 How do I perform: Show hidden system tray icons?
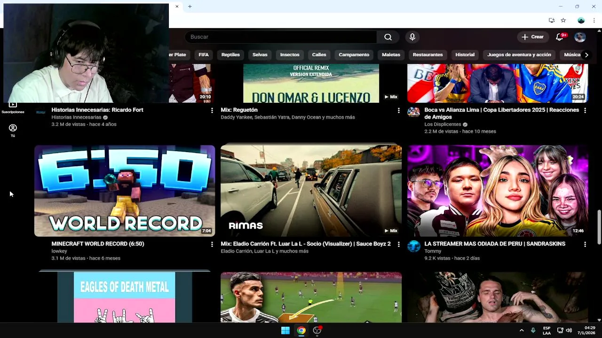[x=521, y=330]
